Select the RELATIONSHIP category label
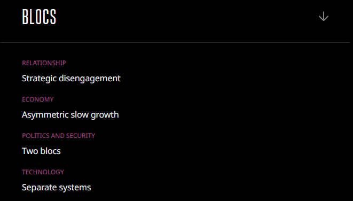The image size is (353, 201). pyautogui.click(x=44, y=63)
